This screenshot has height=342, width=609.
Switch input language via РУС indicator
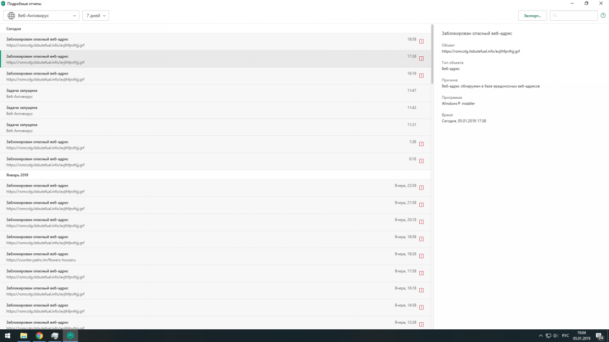pyautogui.click(x=565, y=335)
